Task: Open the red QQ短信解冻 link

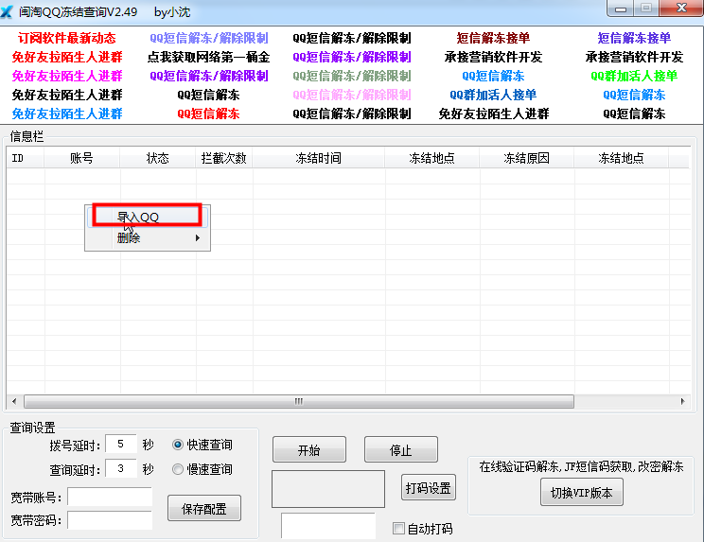Action: [209, 114]
